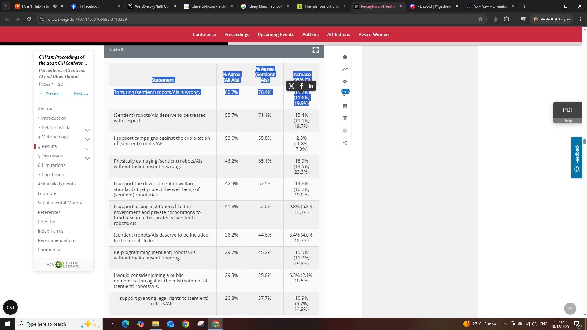
Task: Share selection on LinkedIn
Action: (311, 86)
